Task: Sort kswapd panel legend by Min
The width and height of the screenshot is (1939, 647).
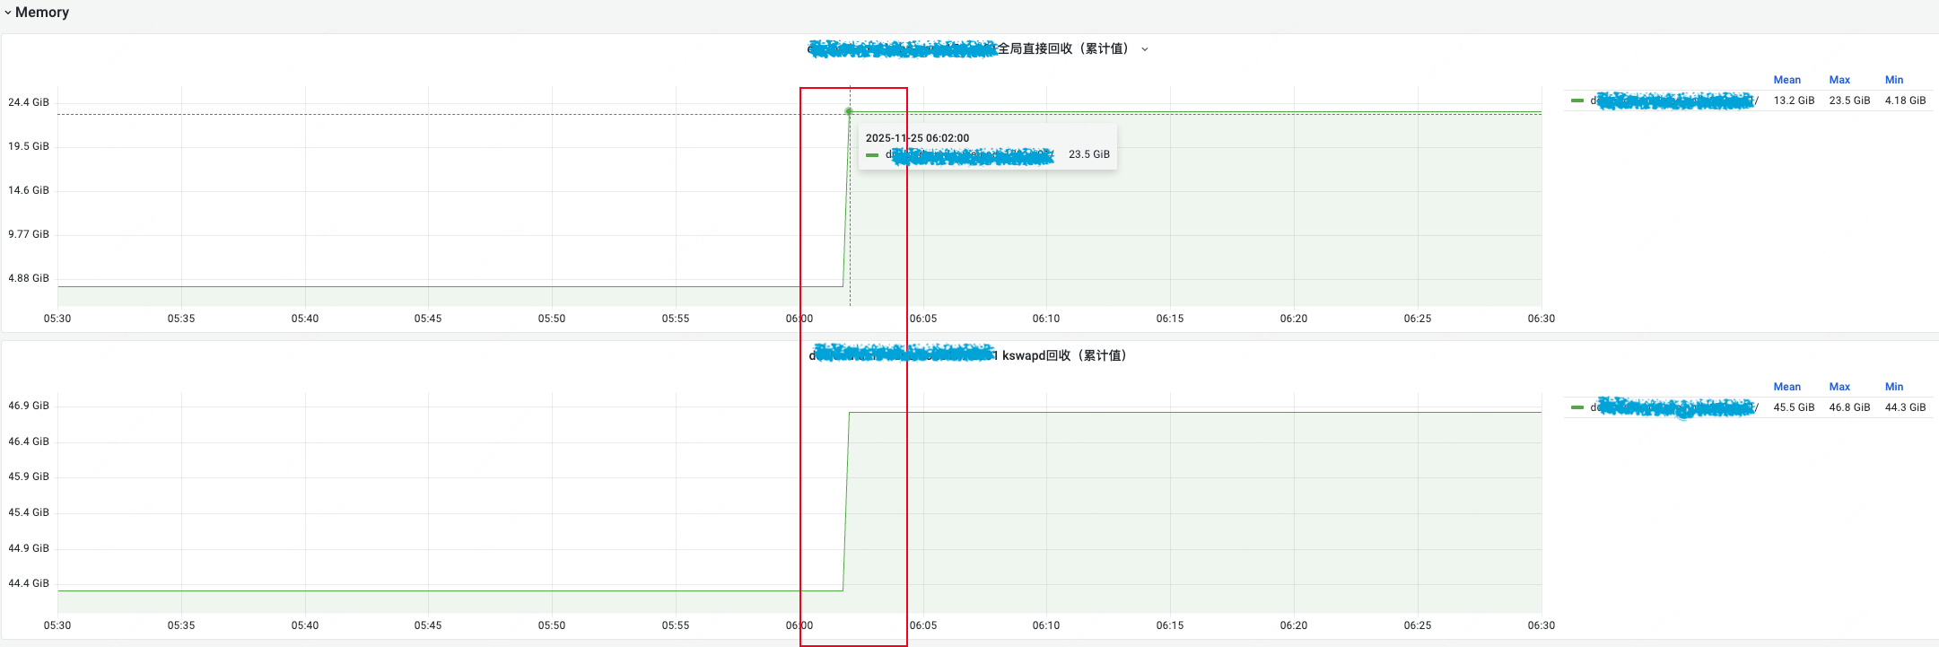Action: [1894, 387]
